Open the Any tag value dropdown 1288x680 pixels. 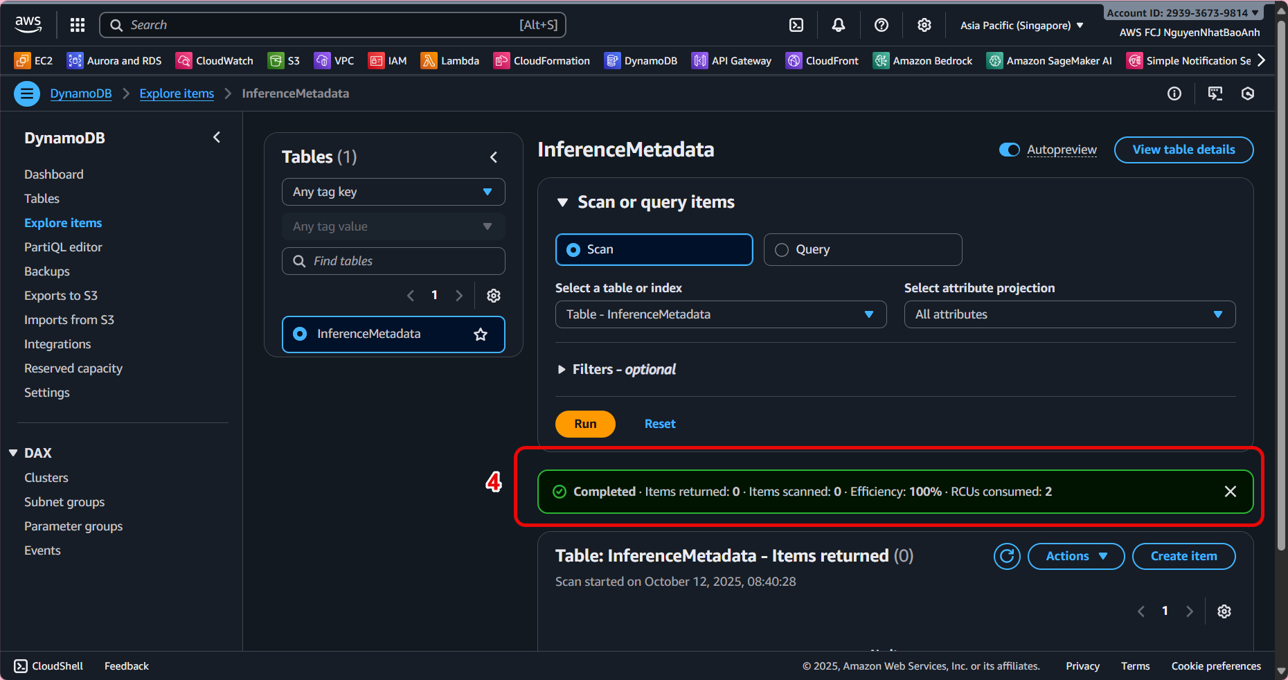click(393, 226)
